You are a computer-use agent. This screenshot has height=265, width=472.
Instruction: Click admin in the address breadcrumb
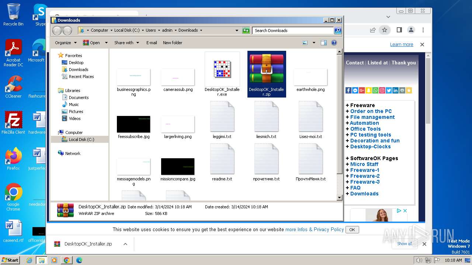167,30
